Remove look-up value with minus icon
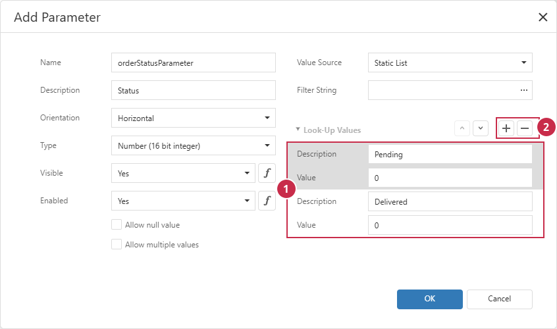Viewport: 557px width, 329px height. 525,128
